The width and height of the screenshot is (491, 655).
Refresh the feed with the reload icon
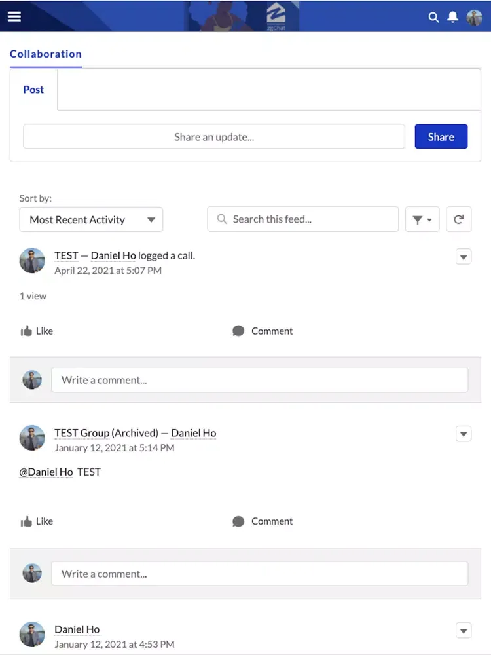click(x=458, y=219)
